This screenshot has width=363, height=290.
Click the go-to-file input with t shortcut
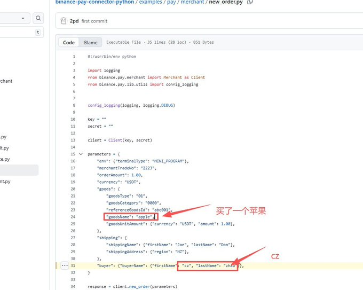[x=21, y=32]
